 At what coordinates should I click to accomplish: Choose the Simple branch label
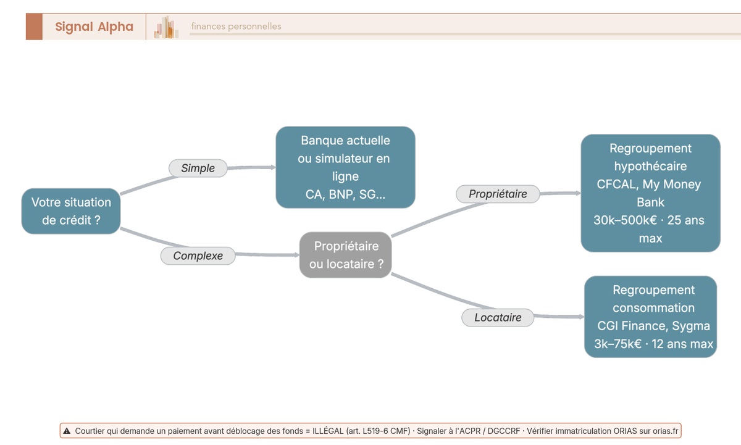pos(198,168)
